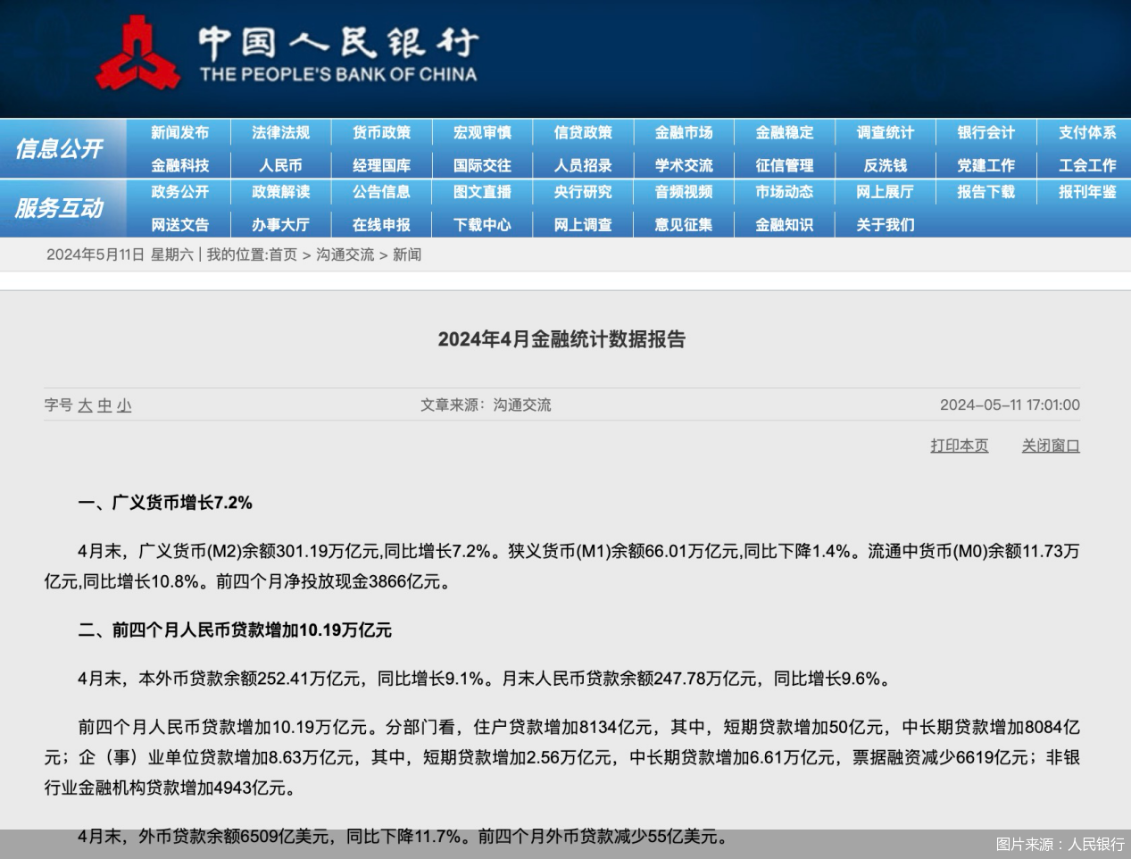Open the 政务公开 page
The width and height of the screenshot is (1131, 859).
pos(181,192)
